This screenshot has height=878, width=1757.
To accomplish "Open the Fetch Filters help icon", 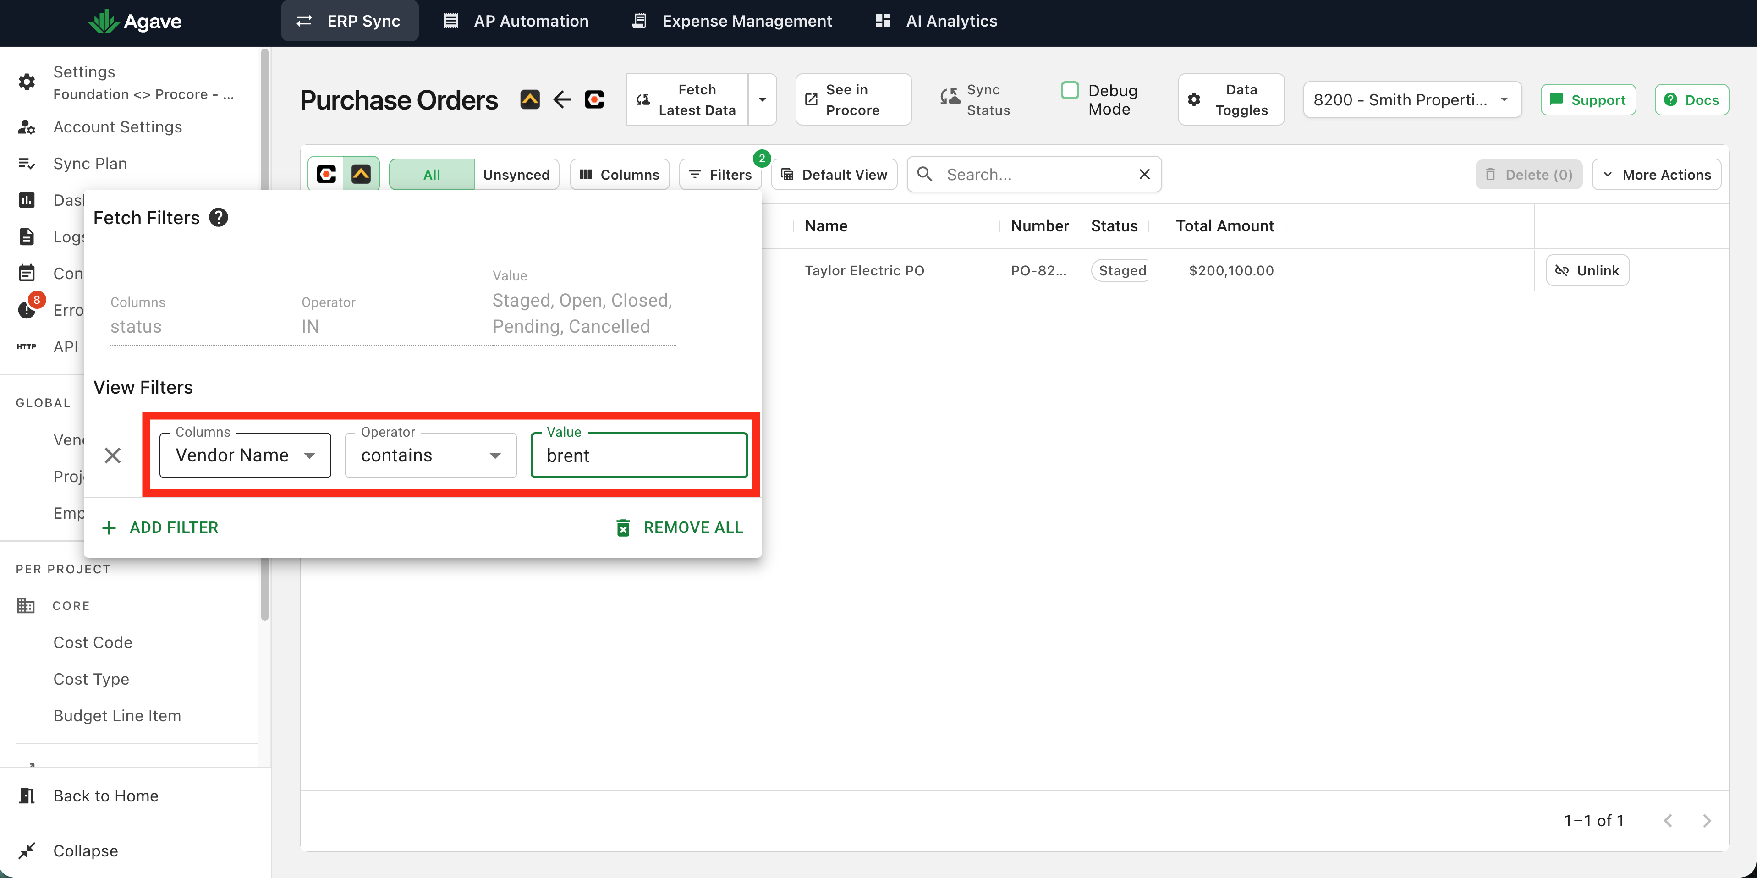I will [218, 218].
